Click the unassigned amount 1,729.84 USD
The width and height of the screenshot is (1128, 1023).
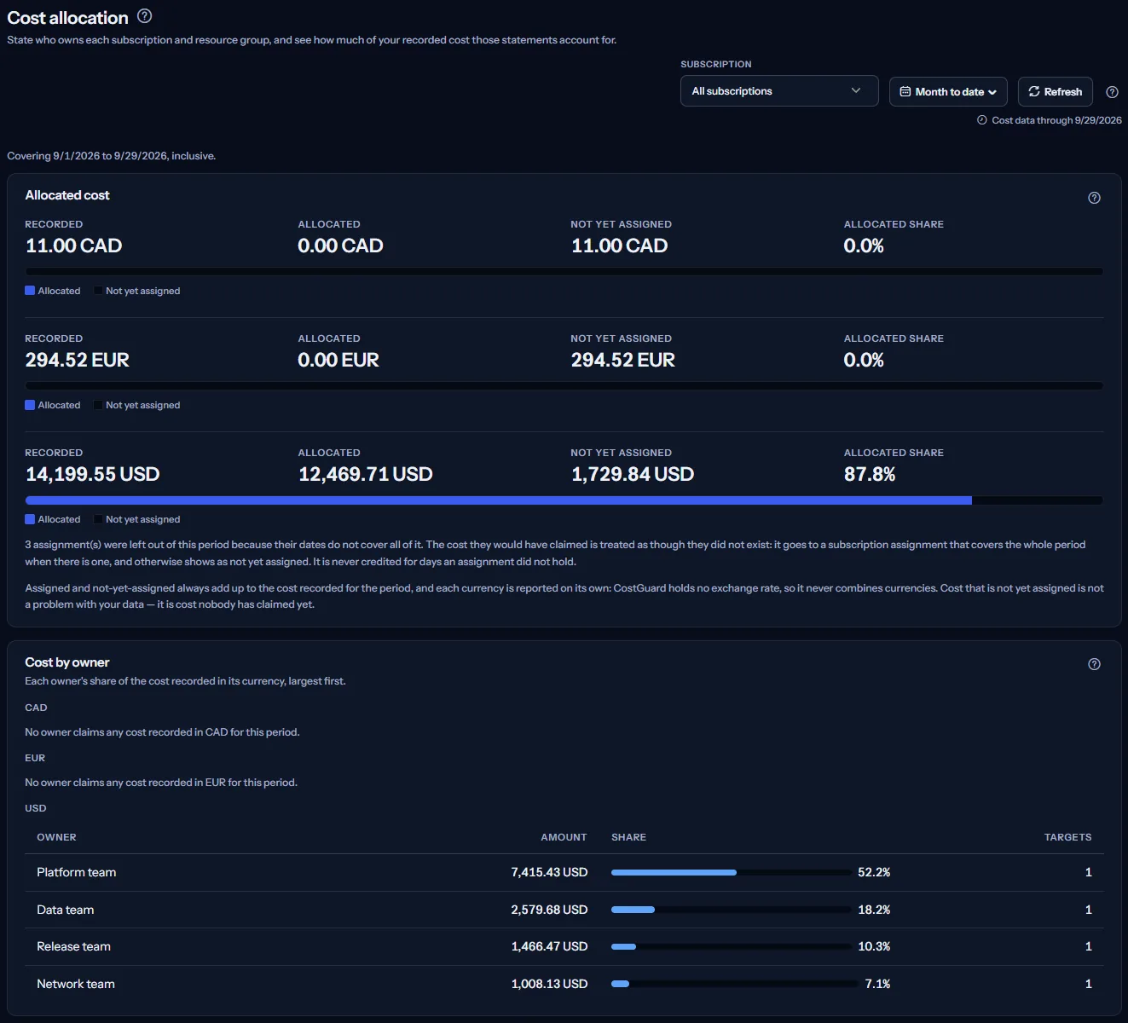click(x=633, y=474)
